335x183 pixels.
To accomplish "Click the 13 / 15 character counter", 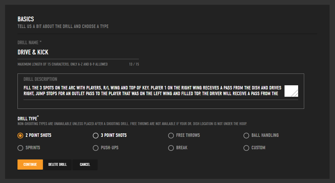I will click(x=134, y=64).
